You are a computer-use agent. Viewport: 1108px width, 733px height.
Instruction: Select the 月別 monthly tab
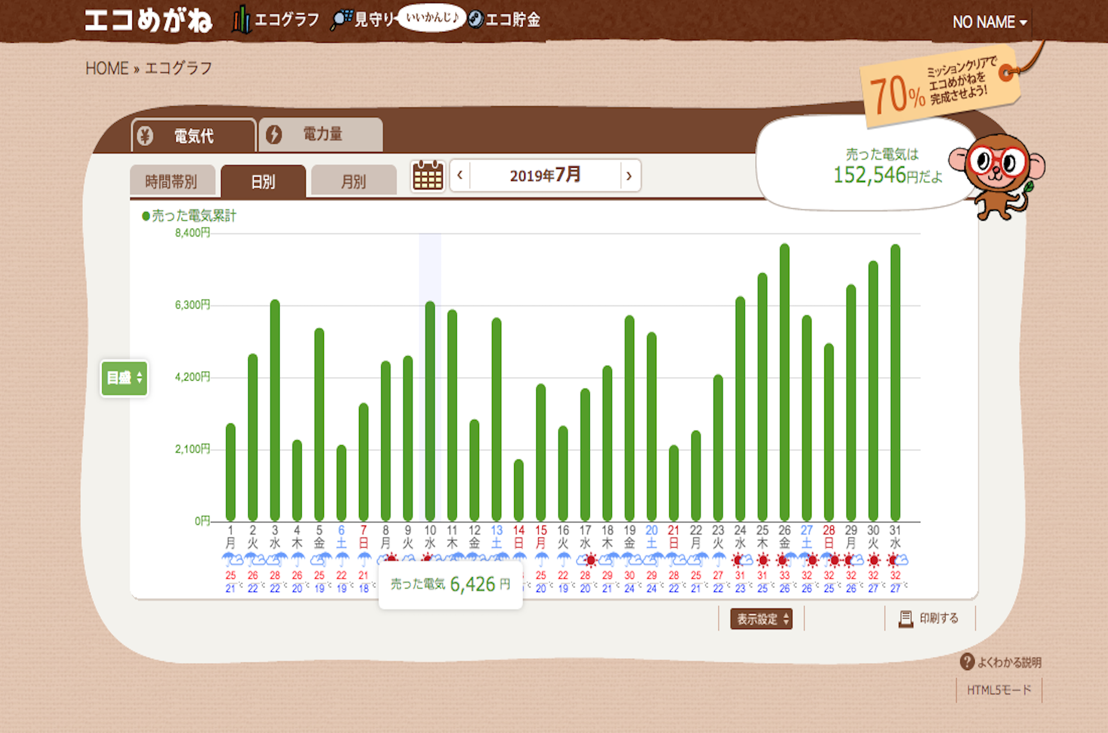point(354,182)
